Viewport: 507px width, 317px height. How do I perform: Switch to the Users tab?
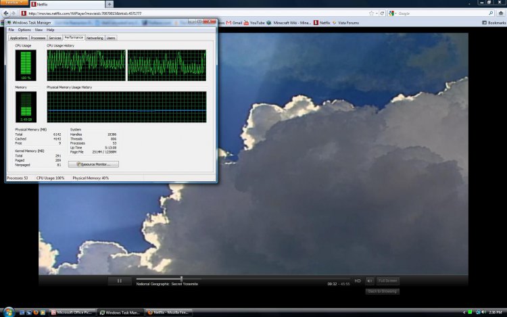[111, 38]
